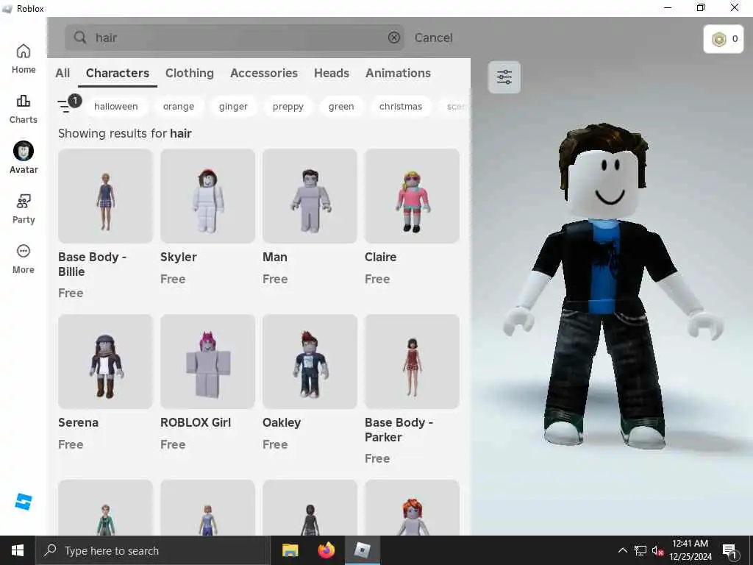Image resolution: width=753 pixels, height=565 pixels.
Task: Open the Robux balance badge
Action: [x=724, y=39]
